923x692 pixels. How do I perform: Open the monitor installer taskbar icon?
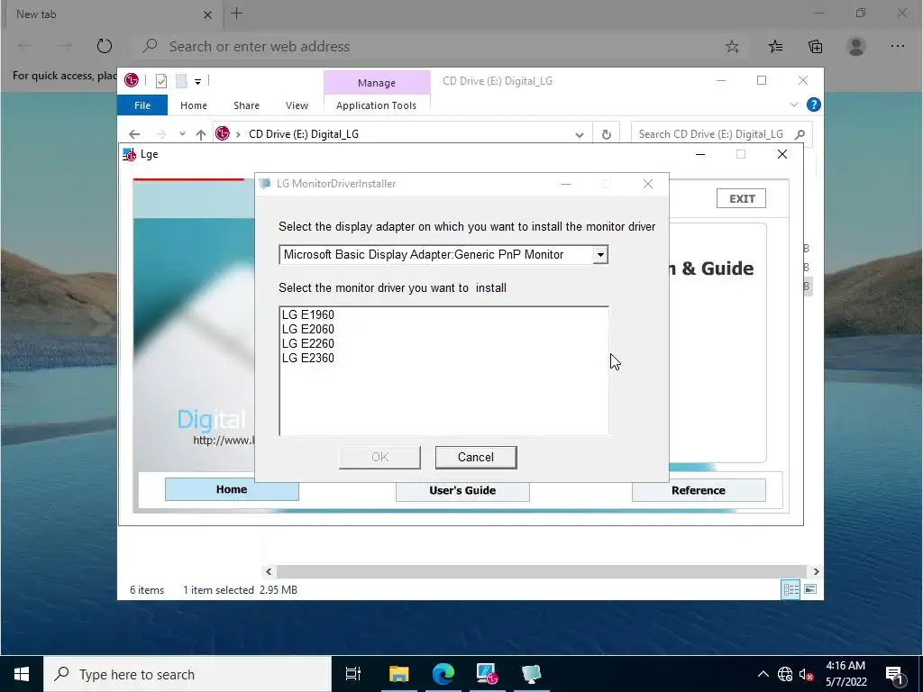pos(532,674)
